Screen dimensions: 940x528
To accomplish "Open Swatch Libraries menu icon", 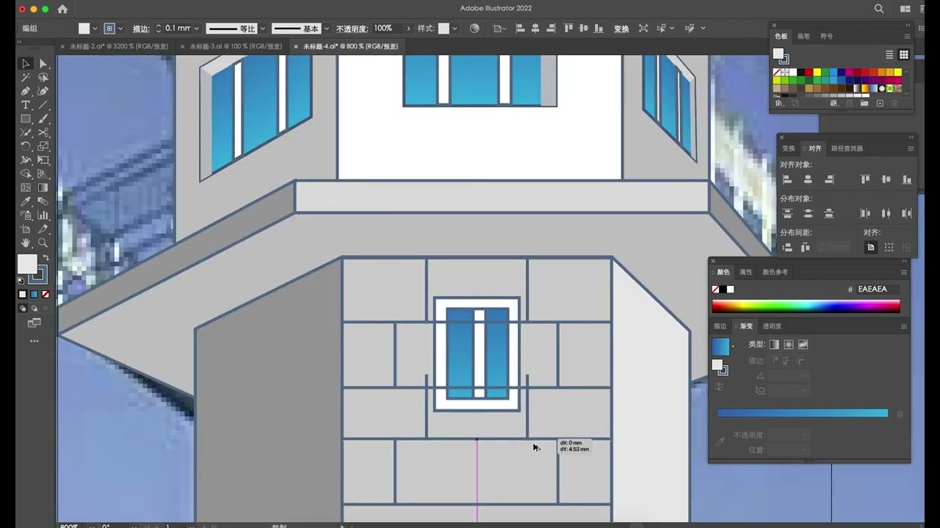I will click(x=780, y=103).
